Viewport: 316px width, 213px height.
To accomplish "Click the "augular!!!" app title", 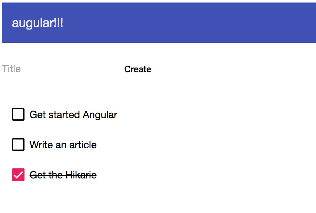I will coord(38,23).
